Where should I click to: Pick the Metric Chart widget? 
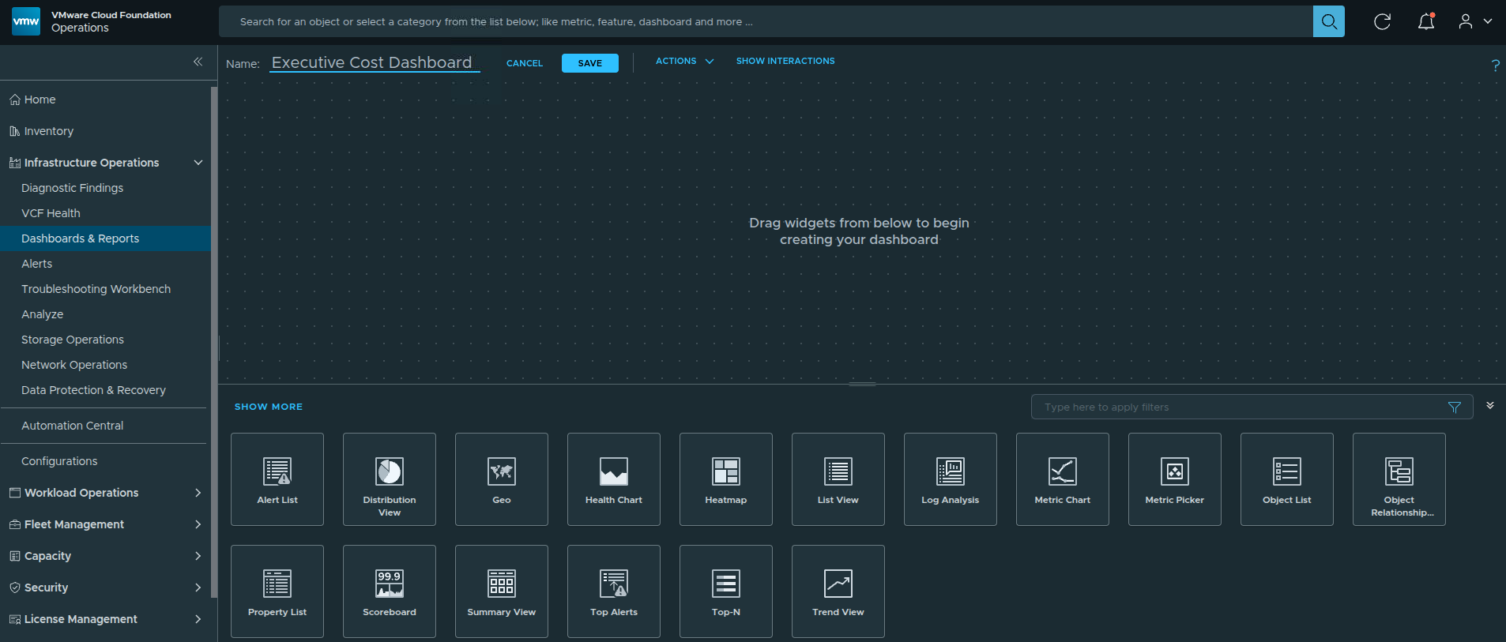pos(1063,479)
